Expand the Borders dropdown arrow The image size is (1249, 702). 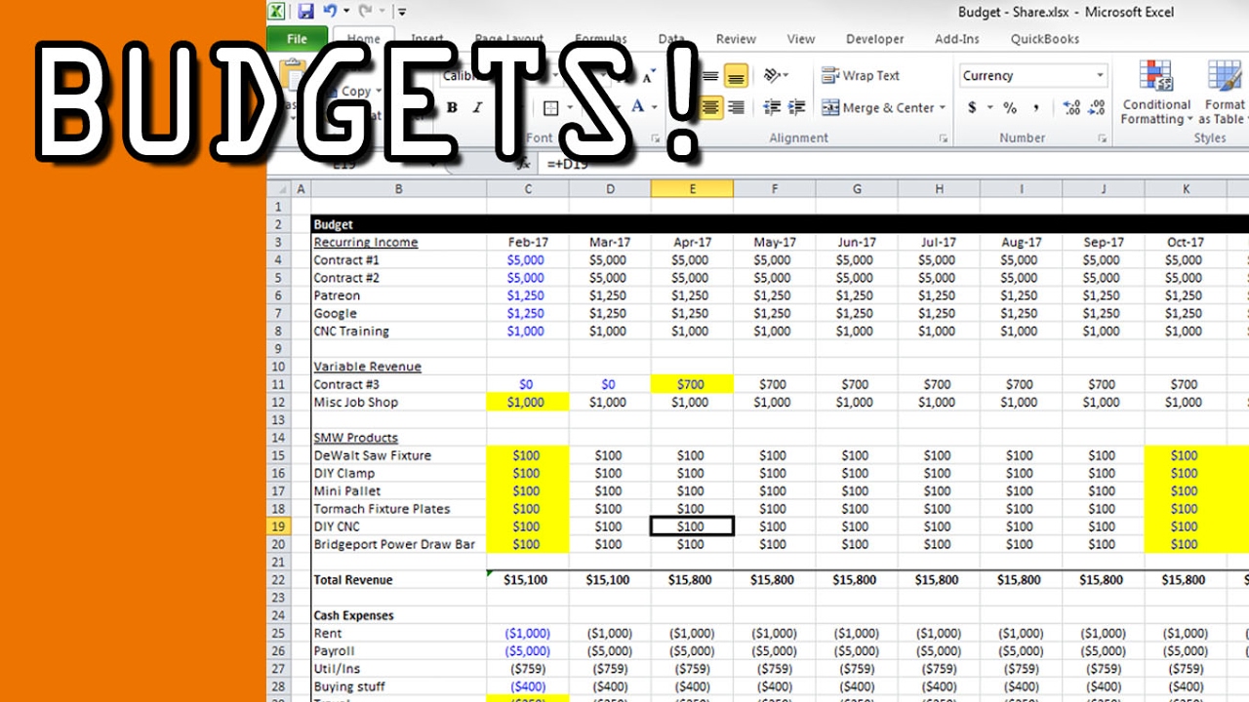point(569,107)
